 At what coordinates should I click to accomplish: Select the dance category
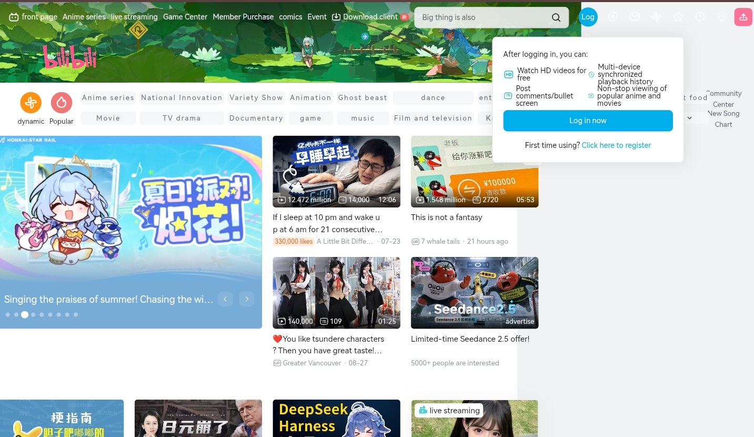point(433,97)
